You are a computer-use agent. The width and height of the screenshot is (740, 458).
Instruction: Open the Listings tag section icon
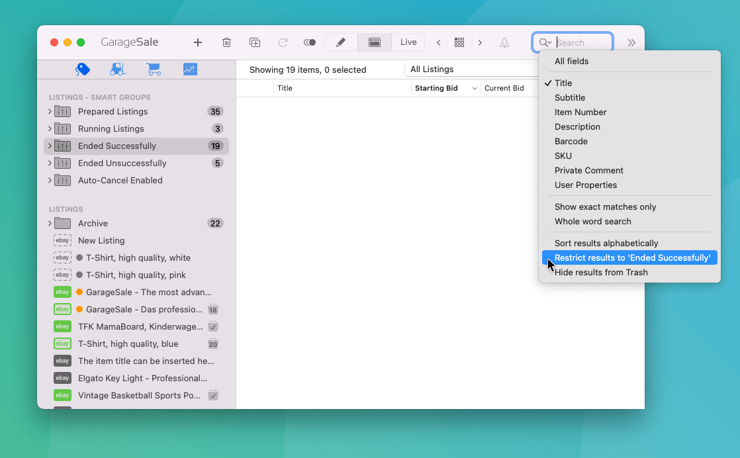tap(83, 69)
